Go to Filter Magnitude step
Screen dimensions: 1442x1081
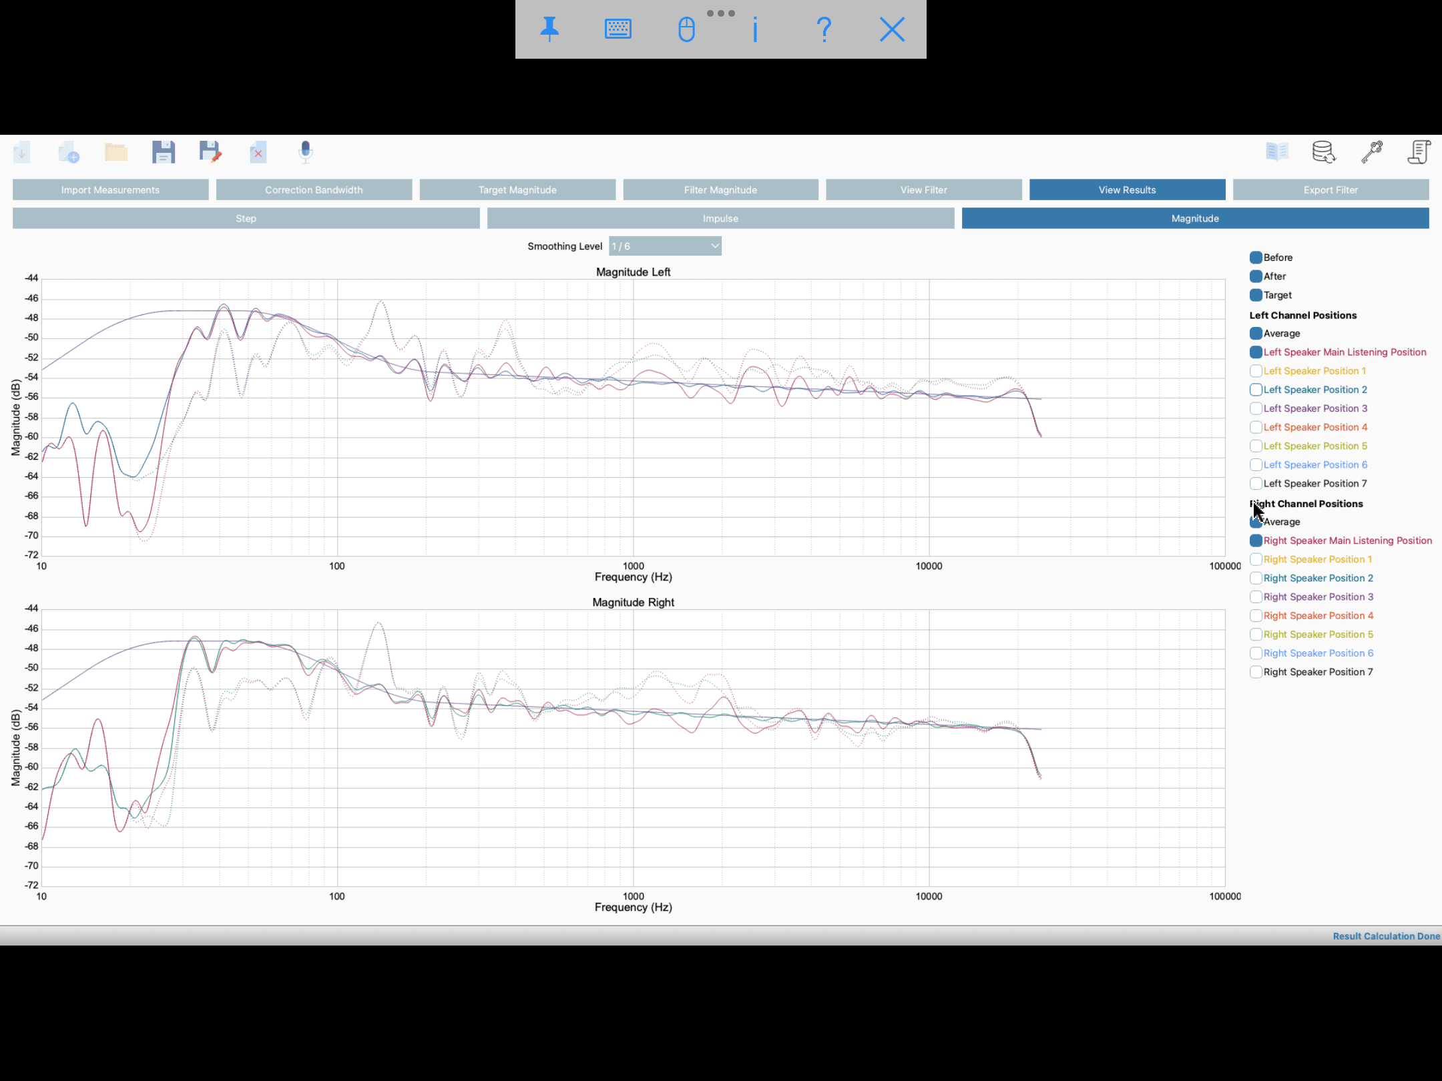pos(720,190)
